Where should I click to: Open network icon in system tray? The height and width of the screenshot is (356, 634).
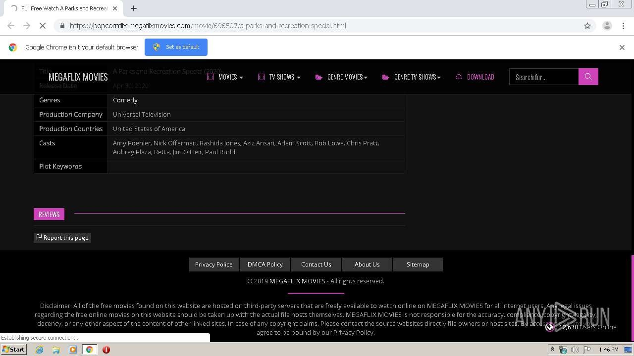coord(563,350)
